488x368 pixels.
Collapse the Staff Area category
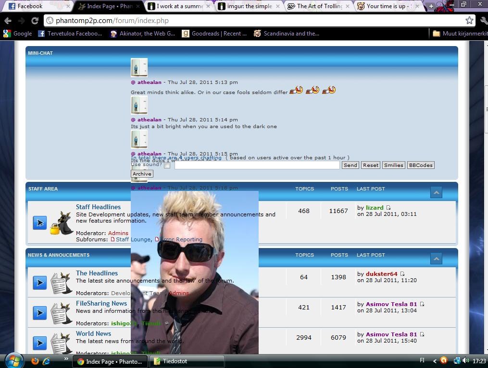(437, 192)
